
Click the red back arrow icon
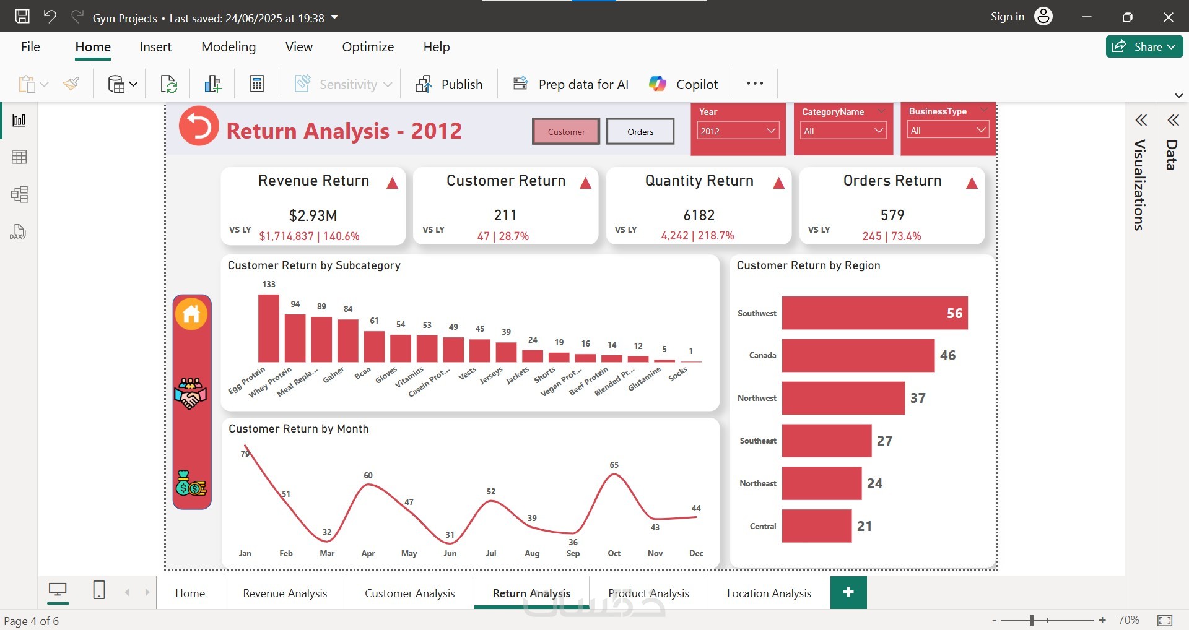tap(199, 126)
